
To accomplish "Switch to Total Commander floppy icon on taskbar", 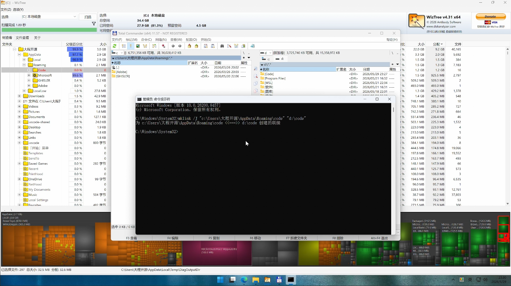I will pyautogui.click(x=279, y=280).
